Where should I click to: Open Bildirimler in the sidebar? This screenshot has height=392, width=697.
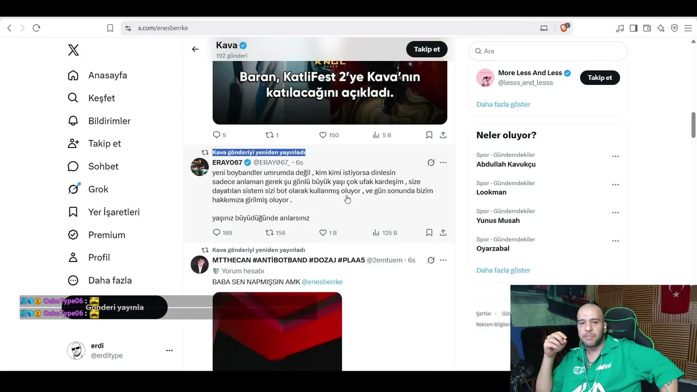click(99, 121)
